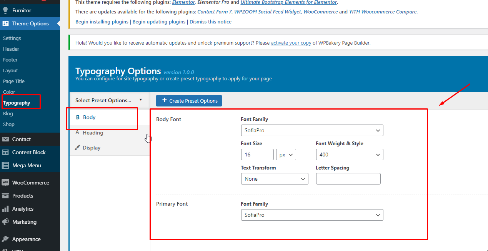The width and height of the screenshot is (488, 251).
Task: Click the WooCommerce logo icon
Action: coord(5,183)
